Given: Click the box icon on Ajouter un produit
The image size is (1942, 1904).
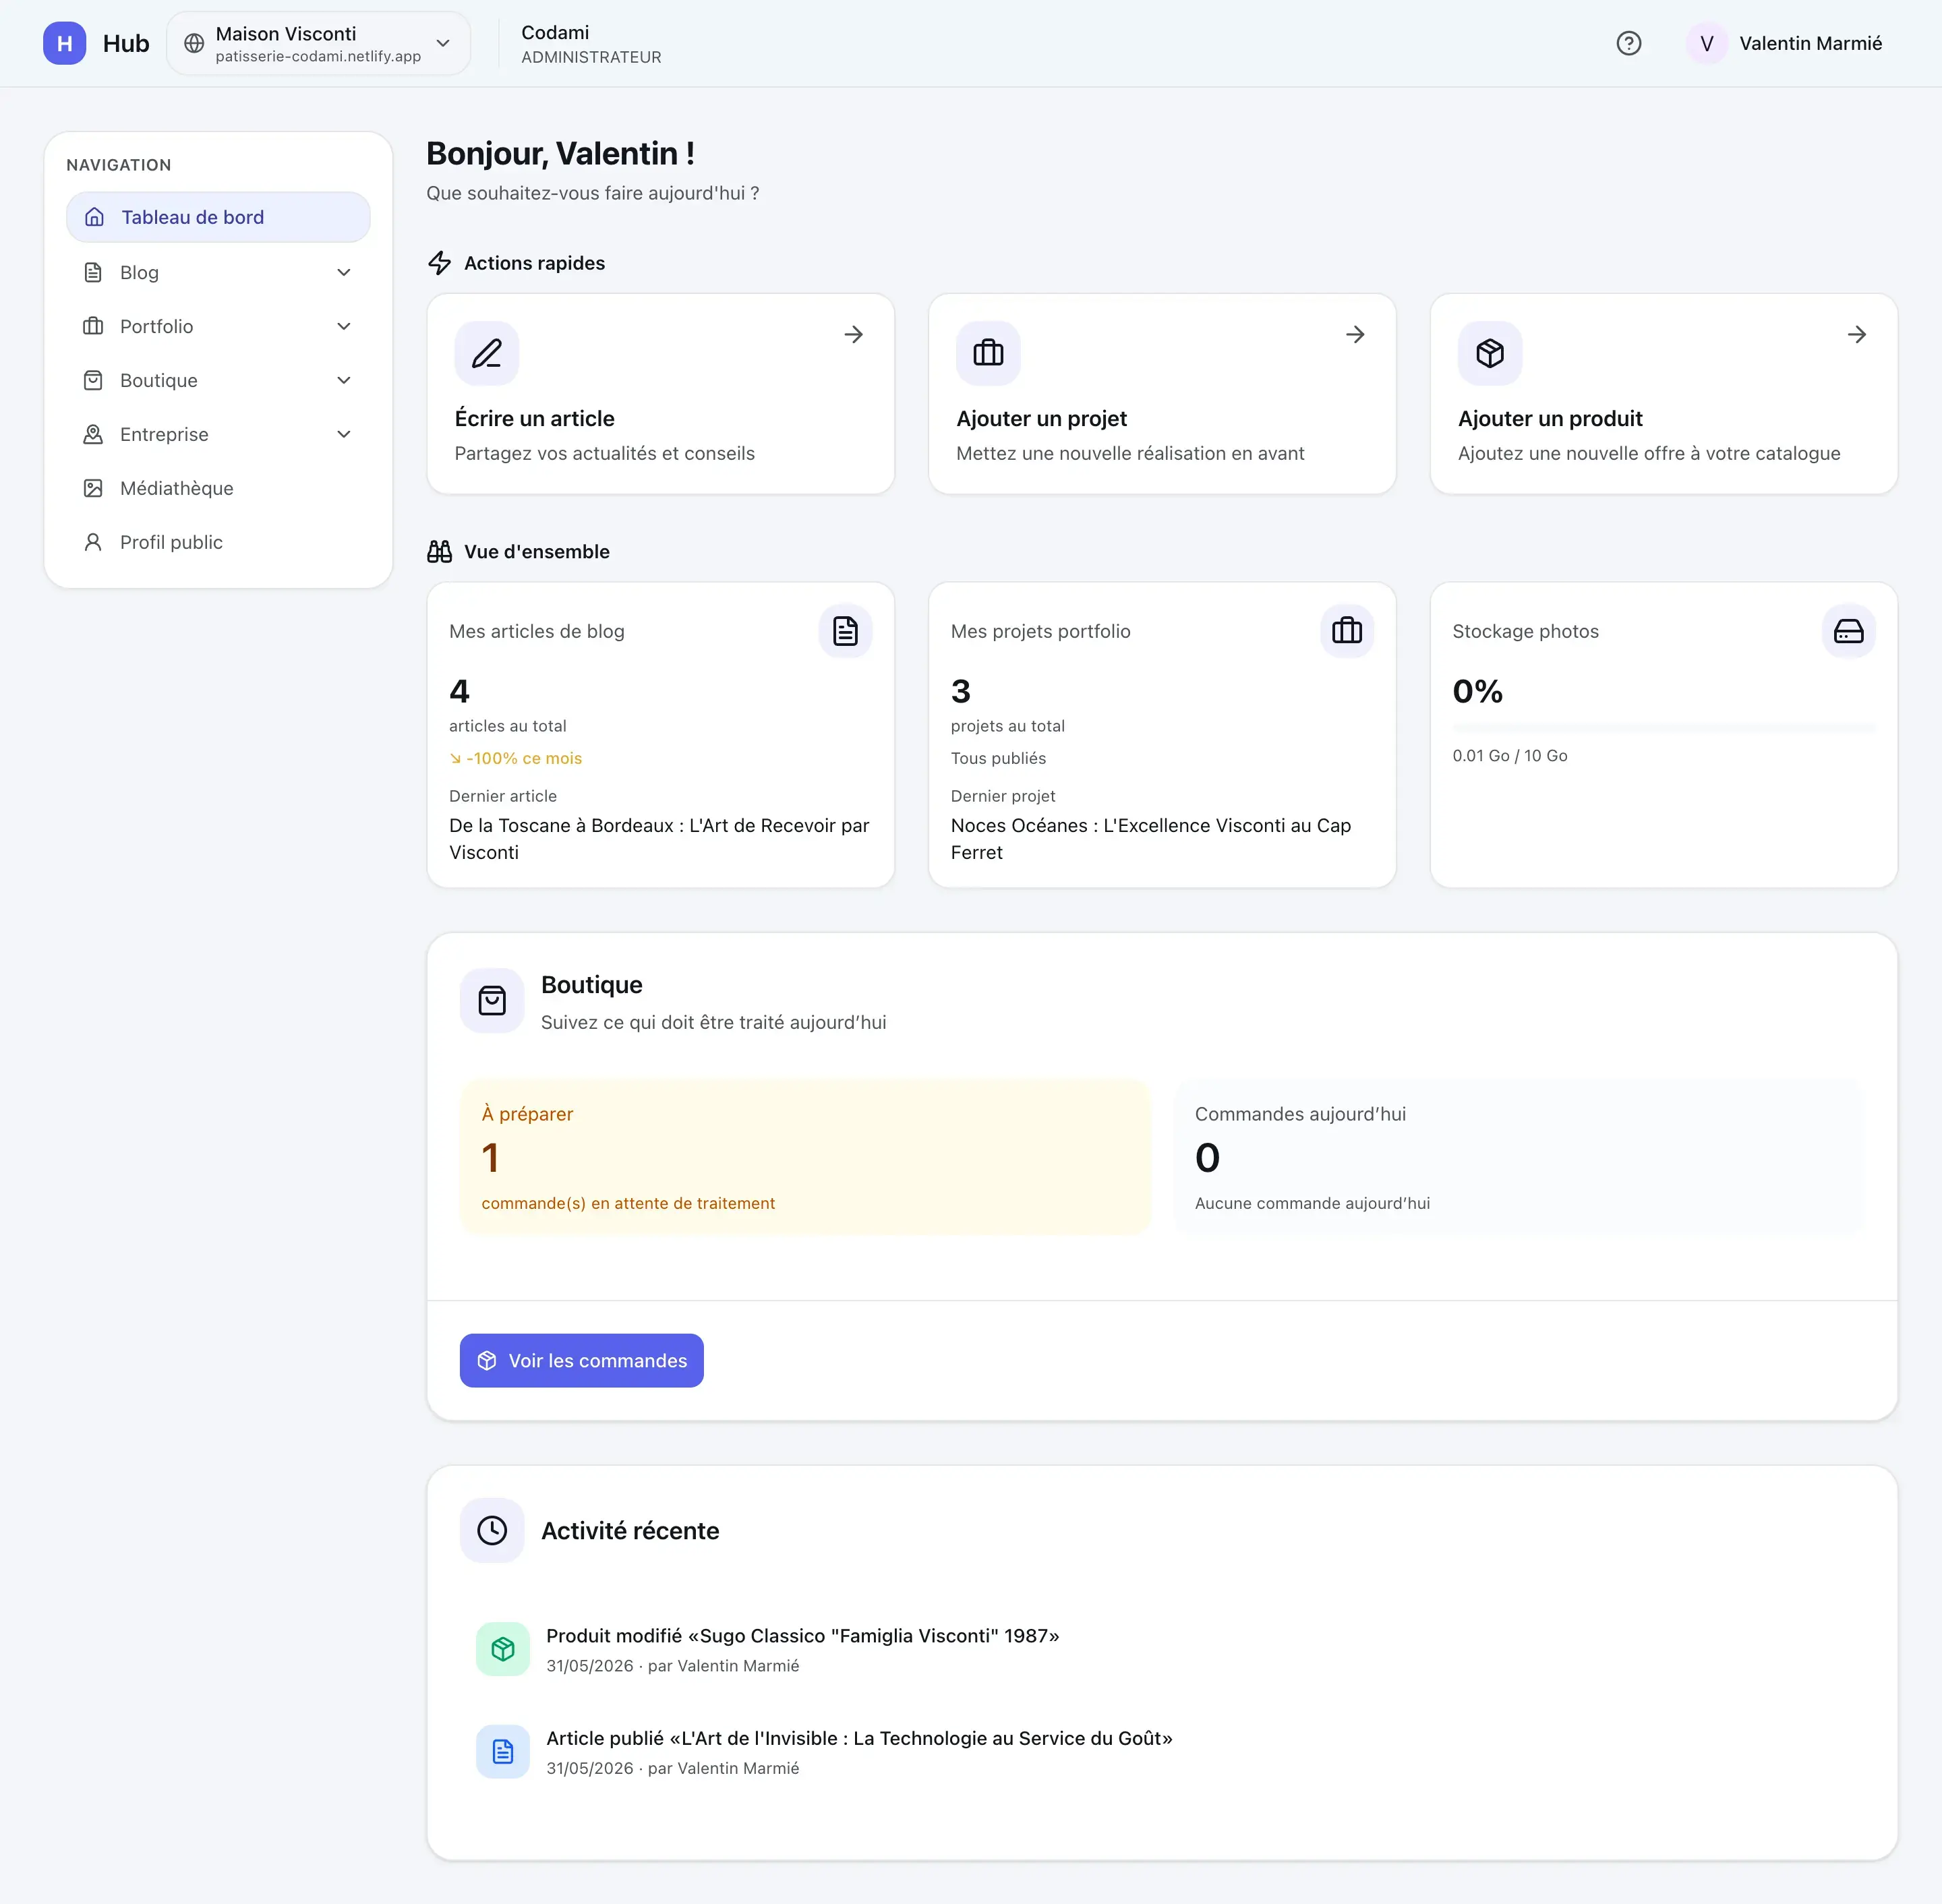Looking at the screenshot, I should (x=1490, y=353).
